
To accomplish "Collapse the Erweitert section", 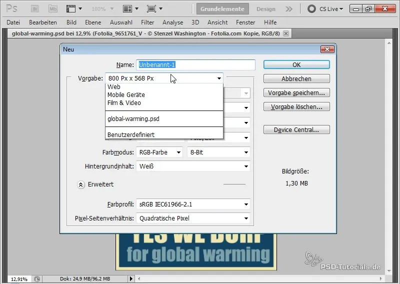I will coord(81,184).
